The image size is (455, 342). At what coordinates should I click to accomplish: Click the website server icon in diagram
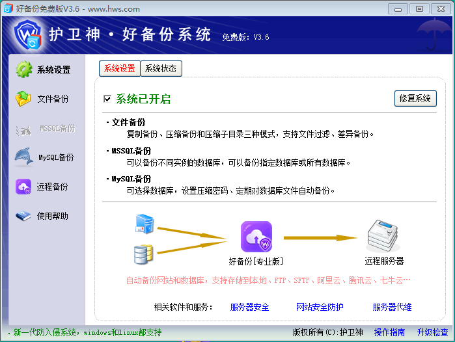coord(143,224)
